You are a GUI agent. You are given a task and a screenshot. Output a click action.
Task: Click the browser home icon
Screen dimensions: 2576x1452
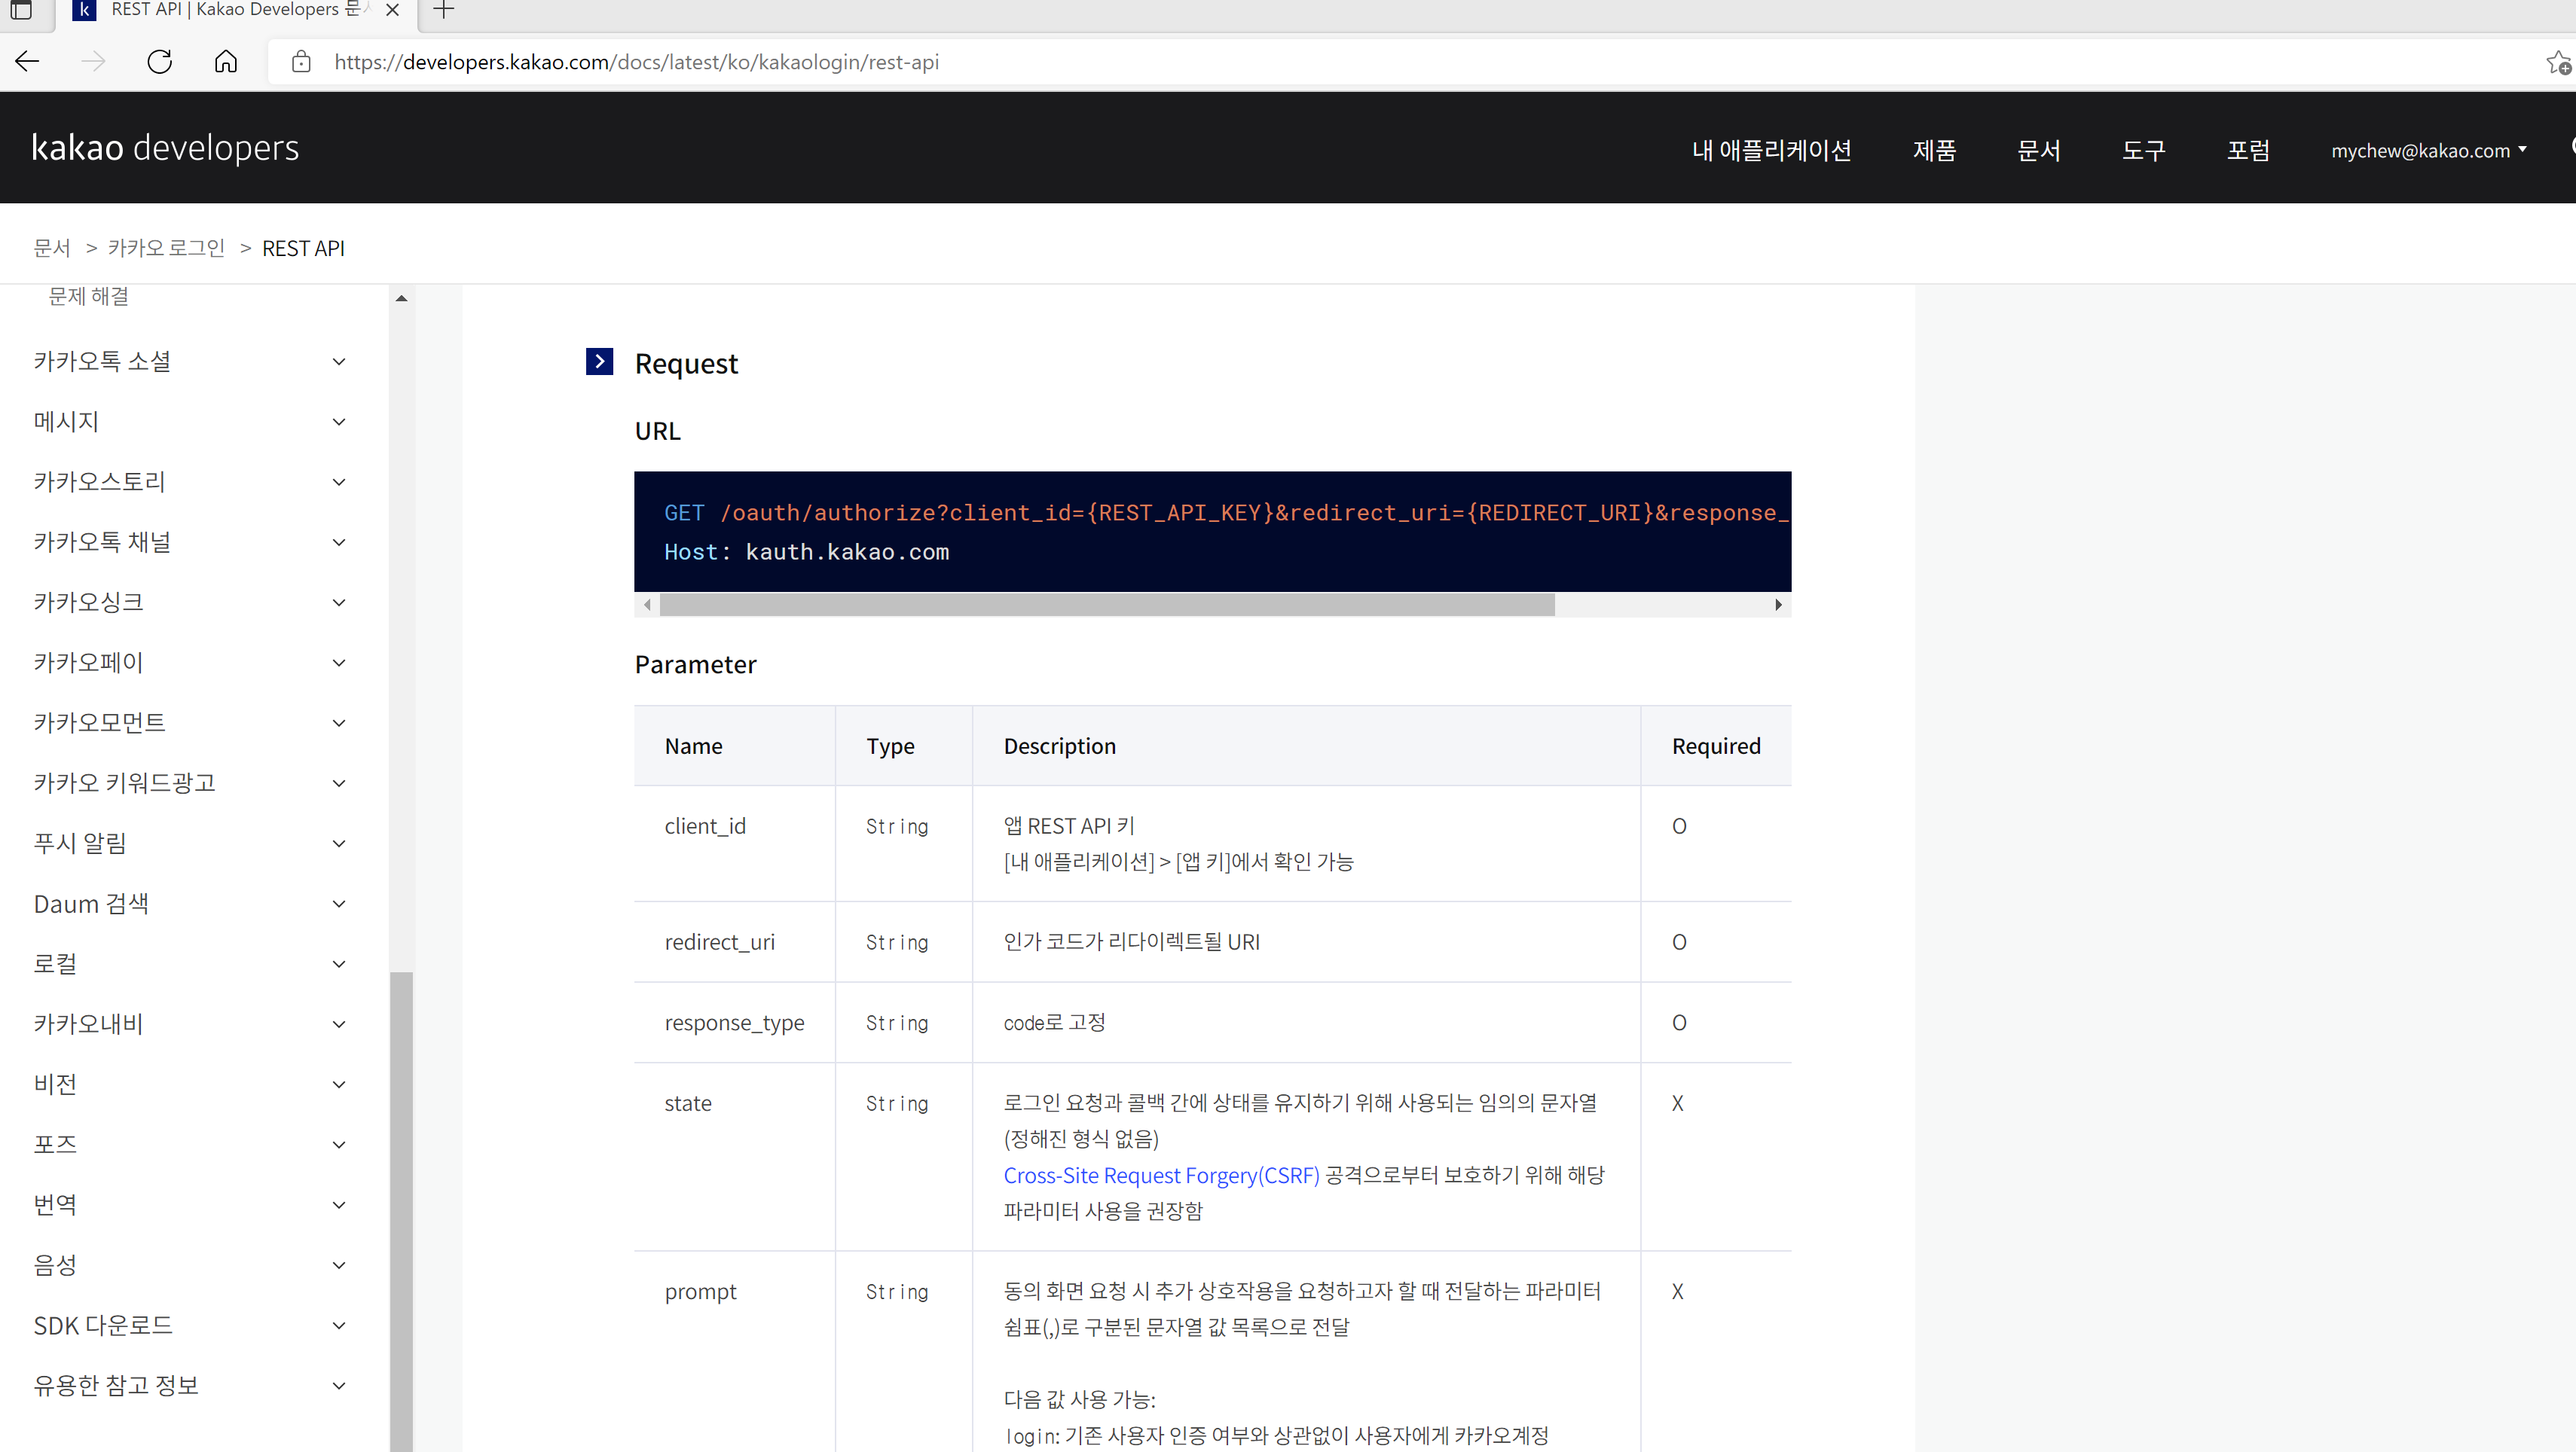[x=226, y=62]
